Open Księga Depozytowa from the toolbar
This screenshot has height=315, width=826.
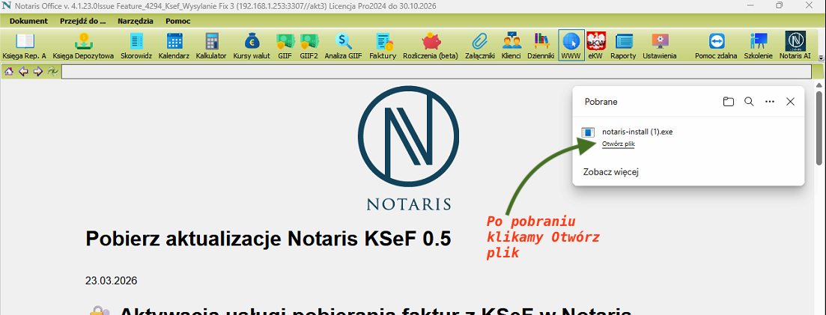(83, 45)
